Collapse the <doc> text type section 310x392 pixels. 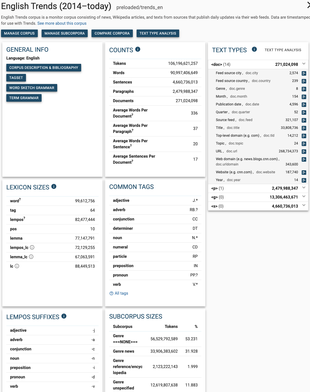[x=304, y=64]
